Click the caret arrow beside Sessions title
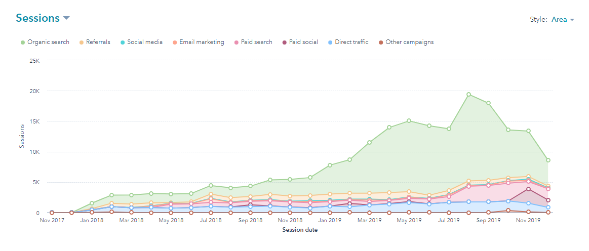Viewport: 589px width, 251px height. (66, 19)
